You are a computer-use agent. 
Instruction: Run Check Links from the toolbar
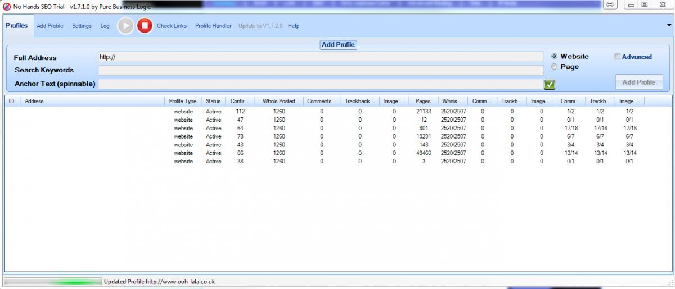click(x=172, y=26)
